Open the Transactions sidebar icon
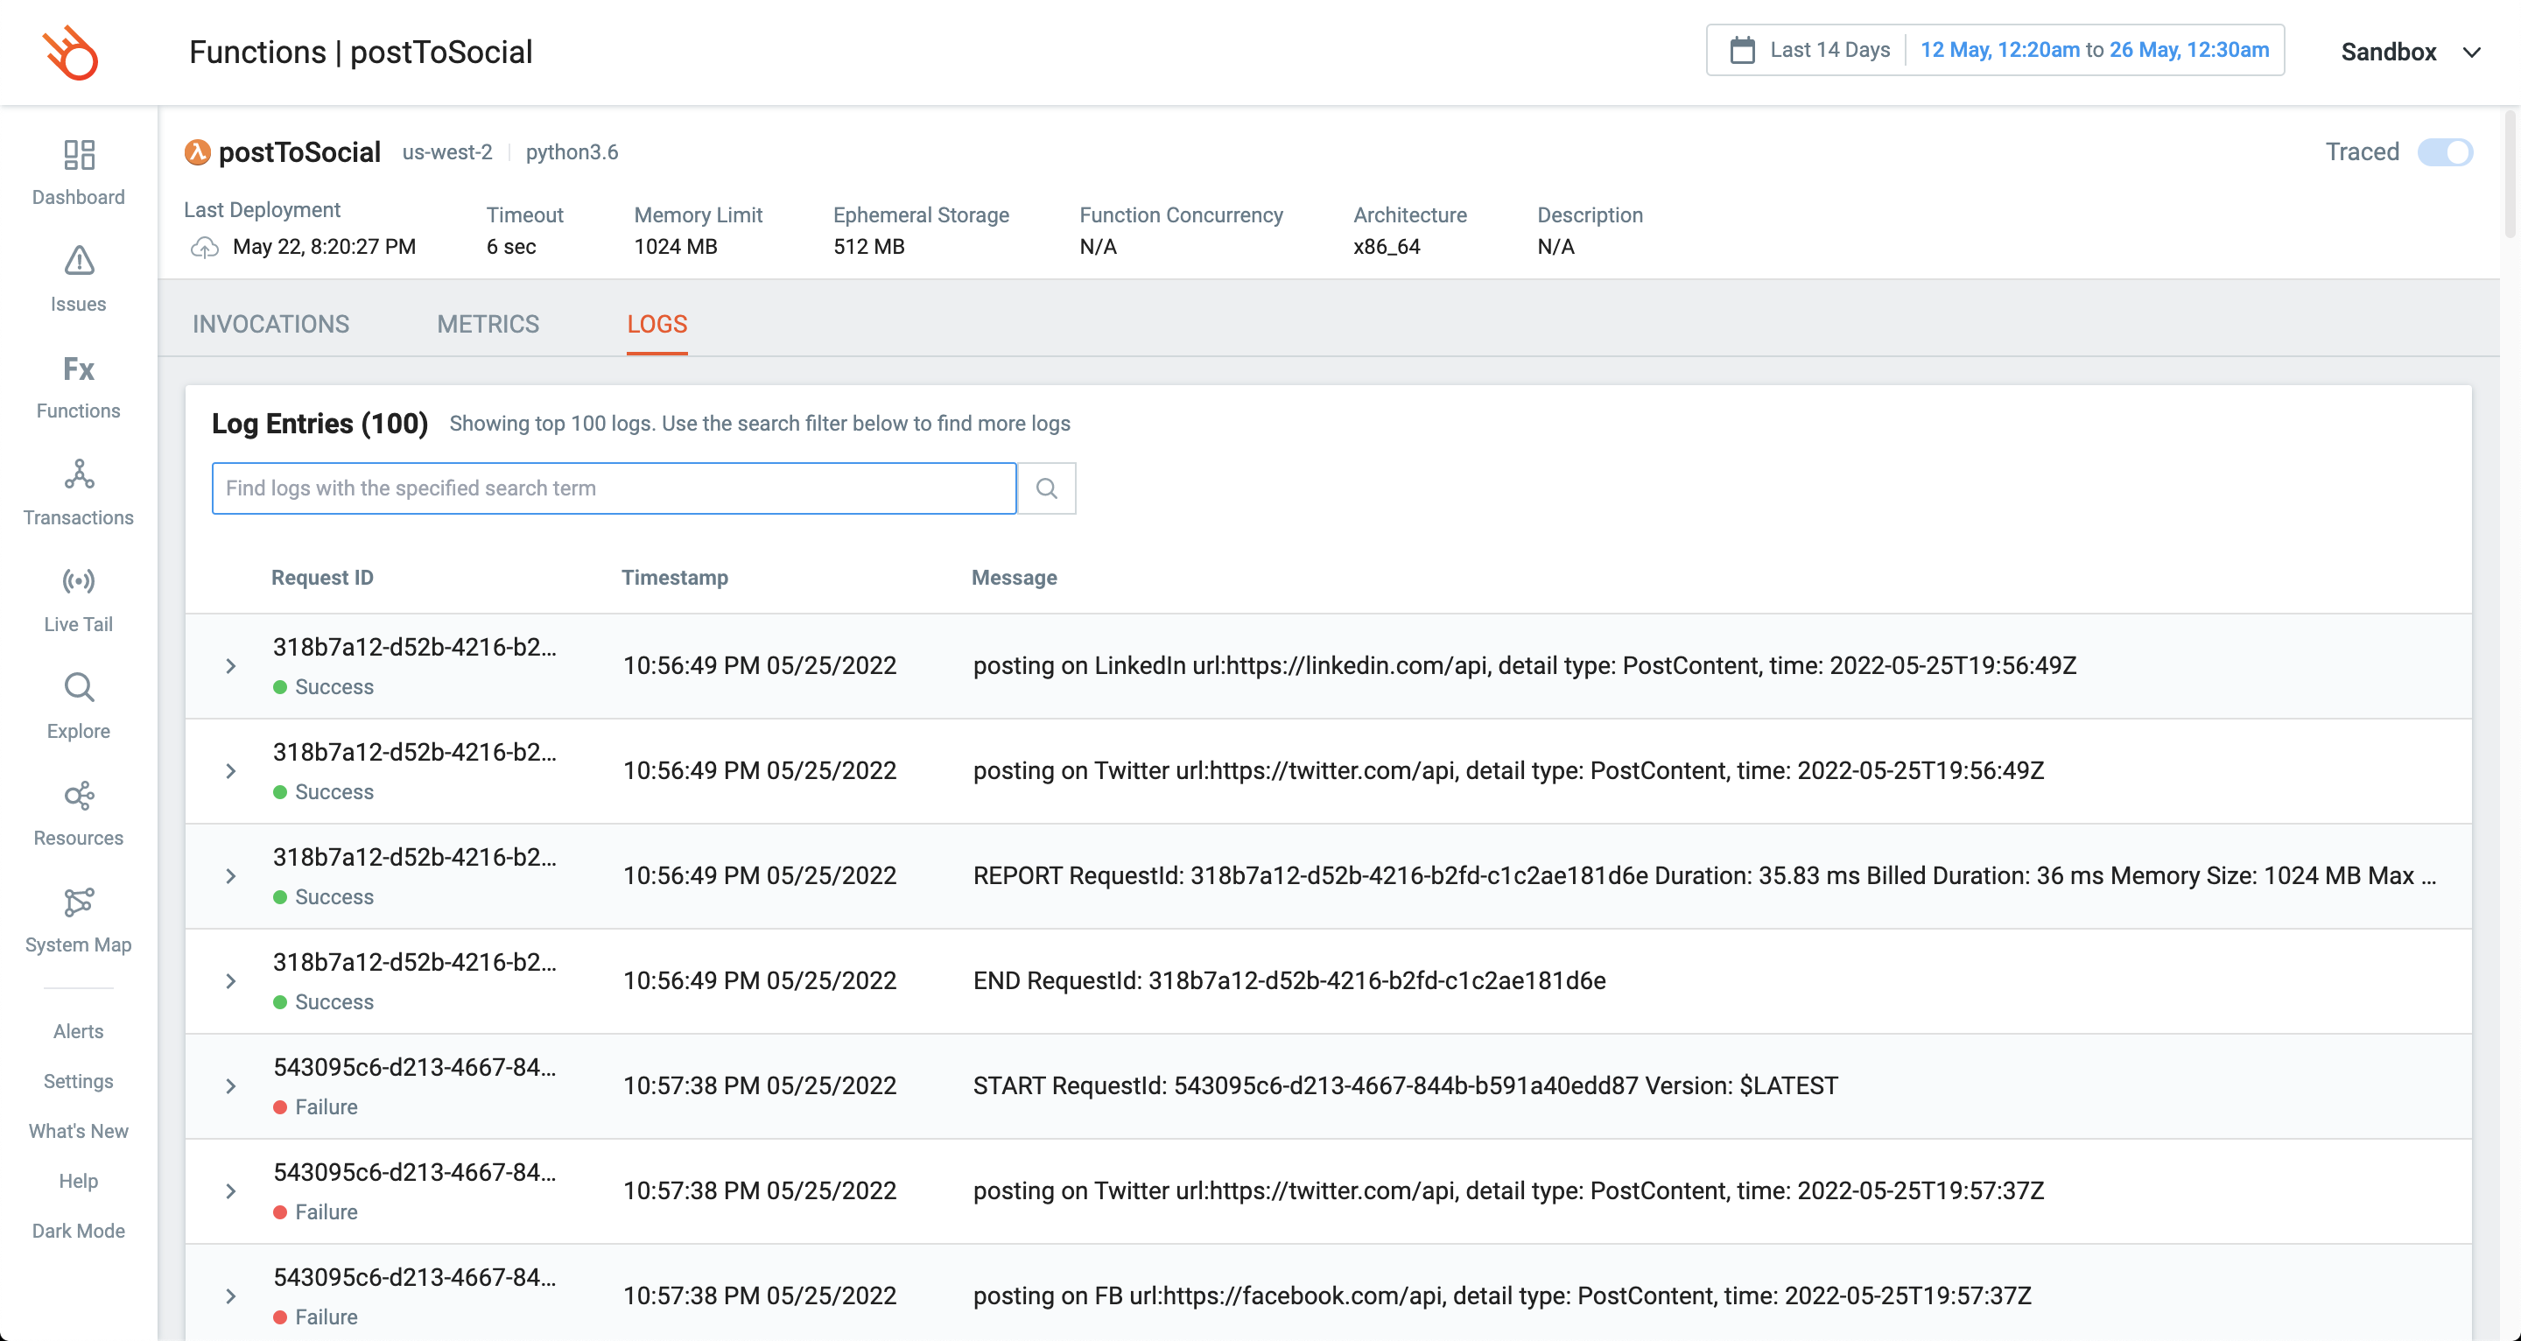The width and height of the screenshot is (2521, 1341). click(x=78, y=474)
